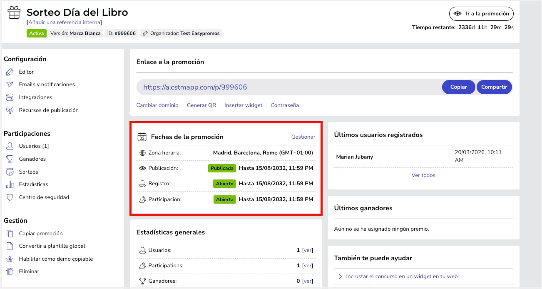Image resolution: width=542 pixels, height=289 pixels.
Task: Open Generar QR below the promotion link
Action: click(201, 105)
